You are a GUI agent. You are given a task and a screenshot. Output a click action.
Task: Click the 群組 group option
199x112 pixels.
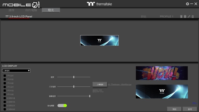pyautogui.click(x=143, y=17)
